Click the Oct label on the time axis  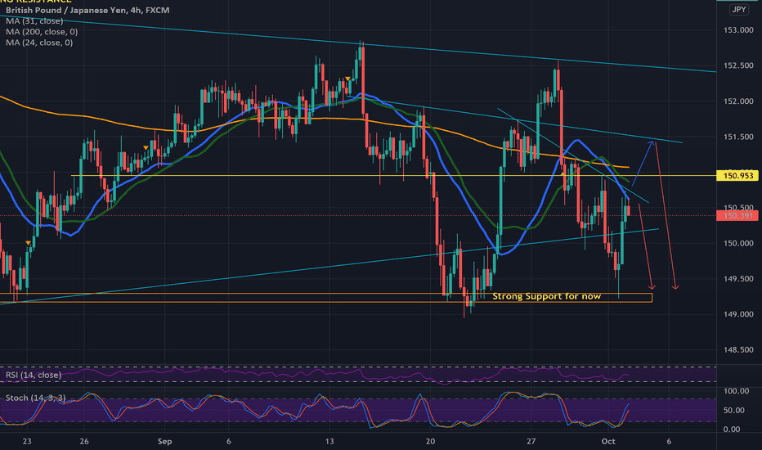[x=608, y=441]
